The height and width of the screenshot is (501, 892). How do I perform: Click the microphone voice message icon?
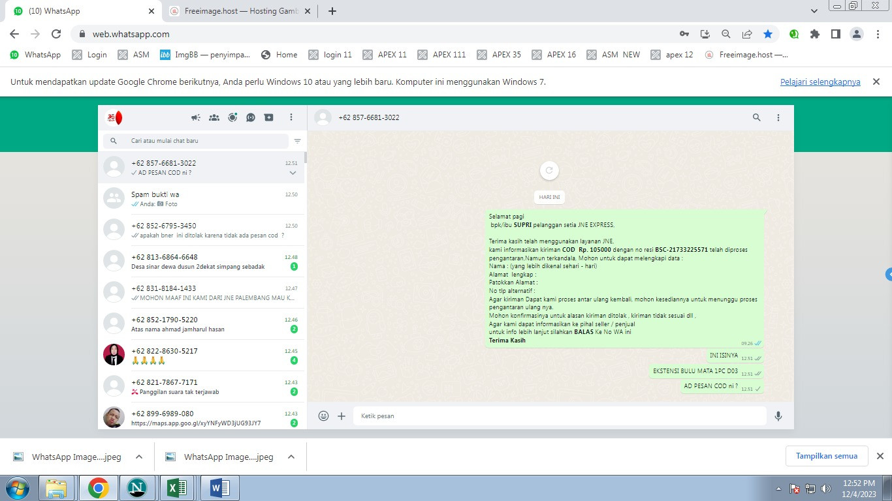pyautogui.click(x=778, y=416)
